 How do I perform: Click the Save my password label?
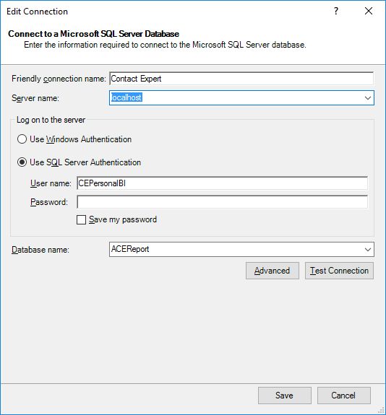click(x=123, y=219)
